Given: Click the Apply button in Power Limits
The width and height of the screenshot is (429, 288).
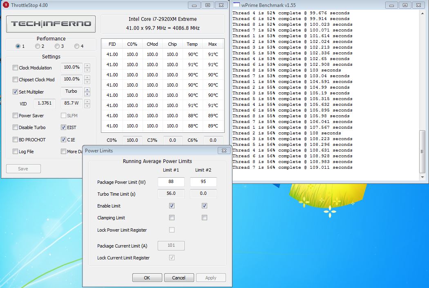Looking at the screenshot, I should [x=211, y=278].
